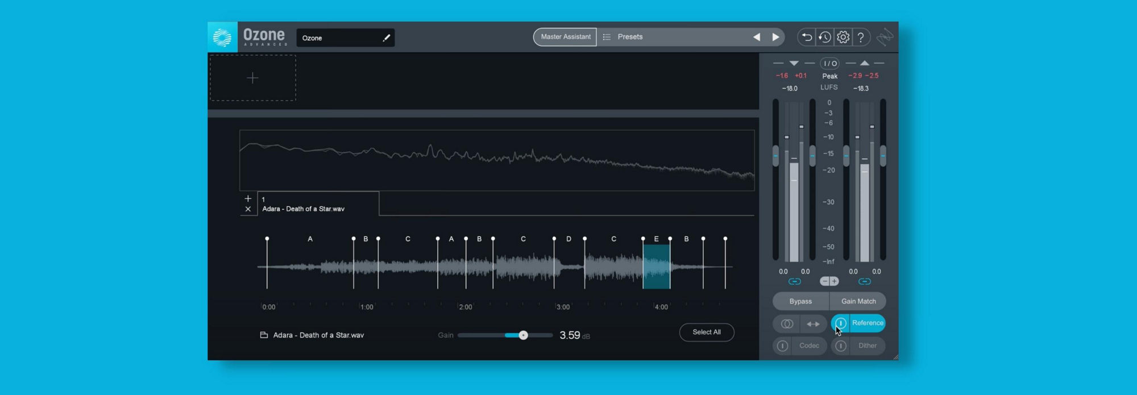The image size is (1137, 395).
Task: Toggle the Reference power button
Action: pyautogui.click(x=840, y=323)
